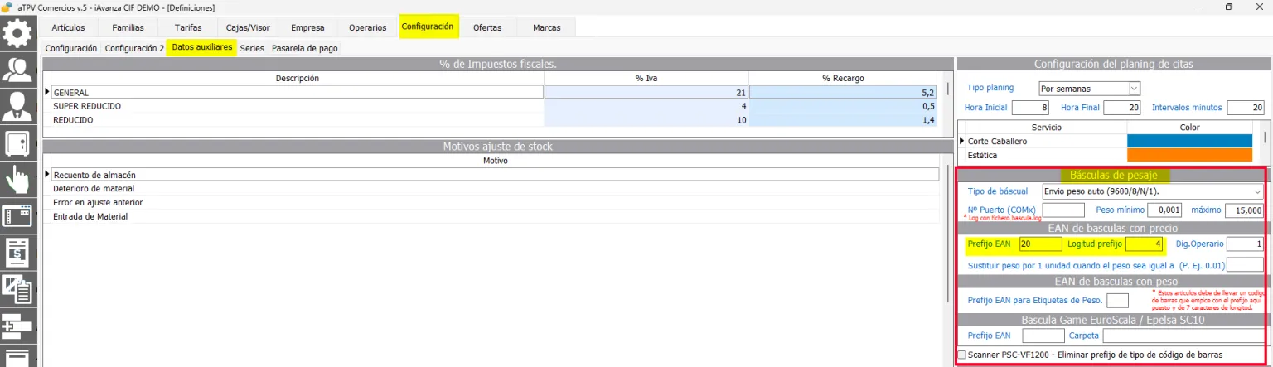This screenshot has width=1273, height=367.
Task: Pick the blue color of Corte Caballero
Action: tap(1189, 141)
